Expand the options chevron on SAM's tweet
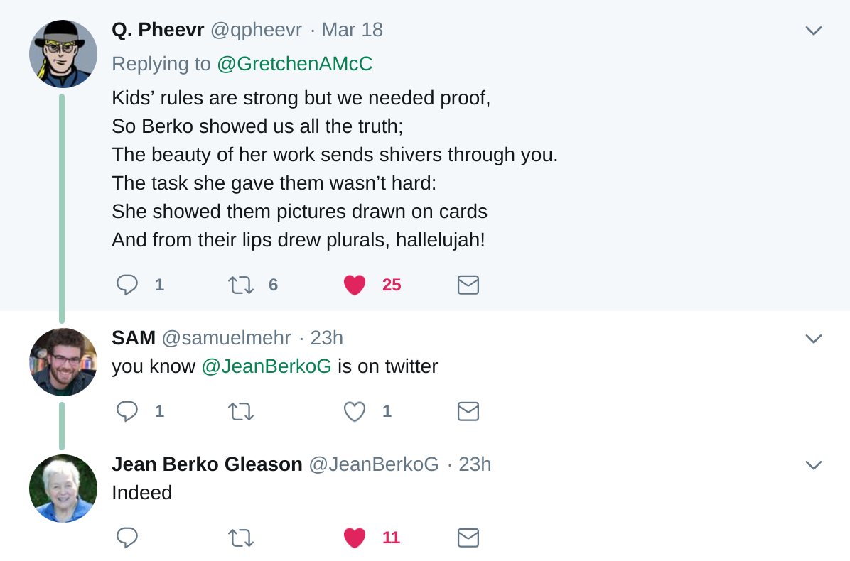The width and height of the screenshot is (850, 561). (813, 338)
